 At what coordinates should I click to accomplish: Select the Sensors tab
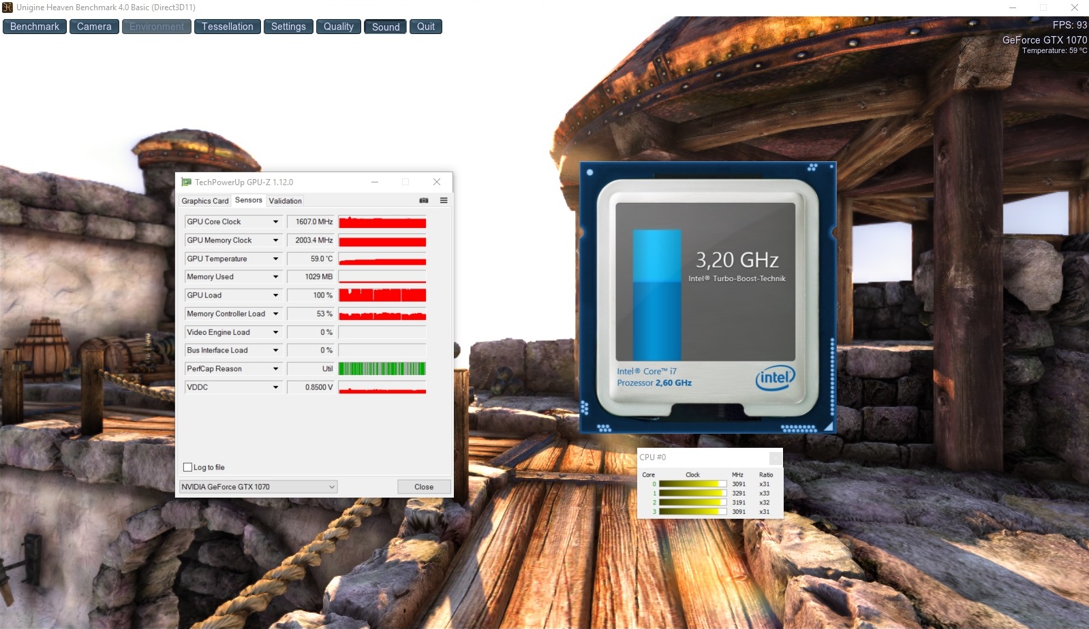click(x=249, y=200)
